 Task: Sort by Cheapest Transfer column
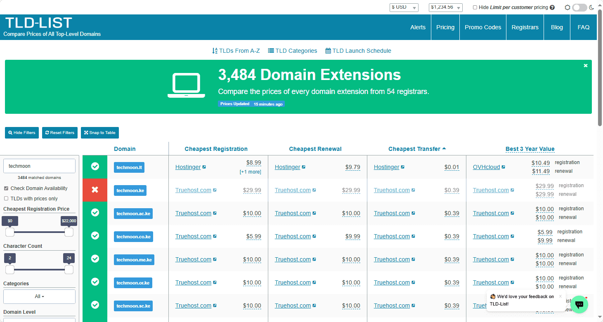click(x=417, y=149)
